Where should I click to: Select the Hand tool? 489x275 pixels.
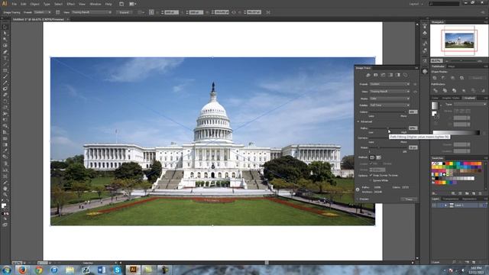pyautogui.click(x=5, y=189)
